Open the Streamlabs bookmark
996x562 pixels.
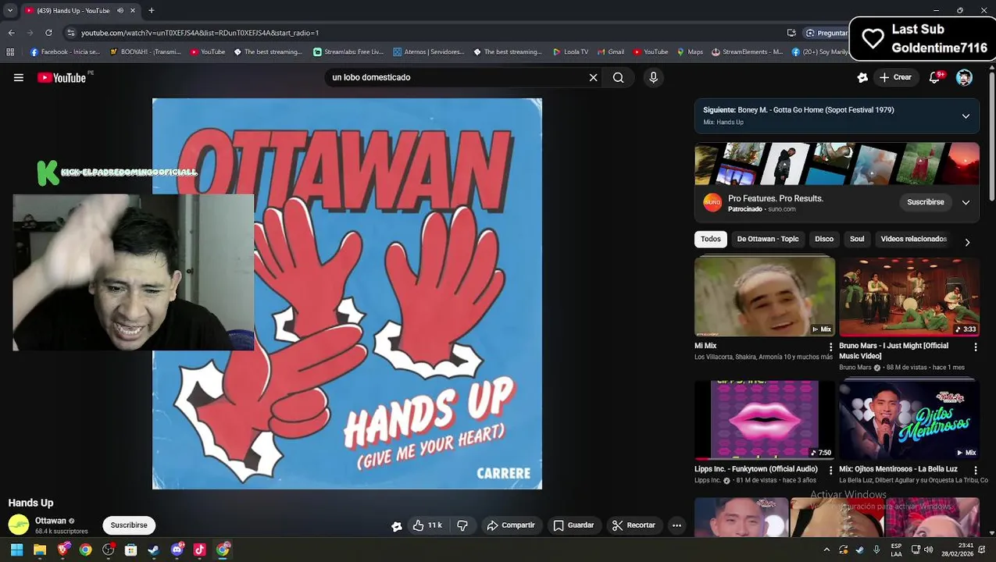tap(348, 52)
